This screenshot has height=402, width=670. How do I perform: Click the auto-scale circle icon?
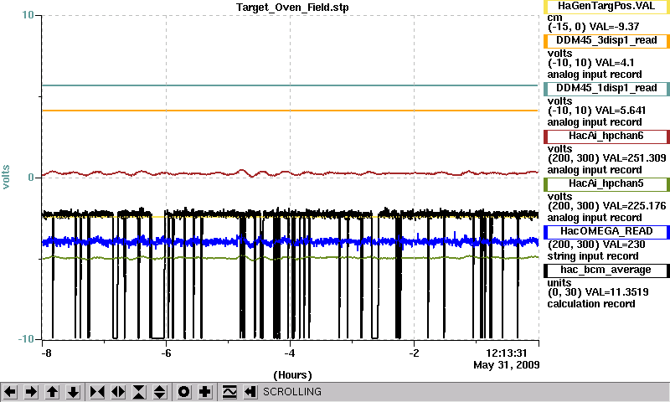pyautogui.click(x=183, y=392)
